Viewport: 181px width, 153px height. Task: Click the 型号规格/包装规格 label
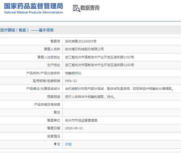click(x=46, y=81)
